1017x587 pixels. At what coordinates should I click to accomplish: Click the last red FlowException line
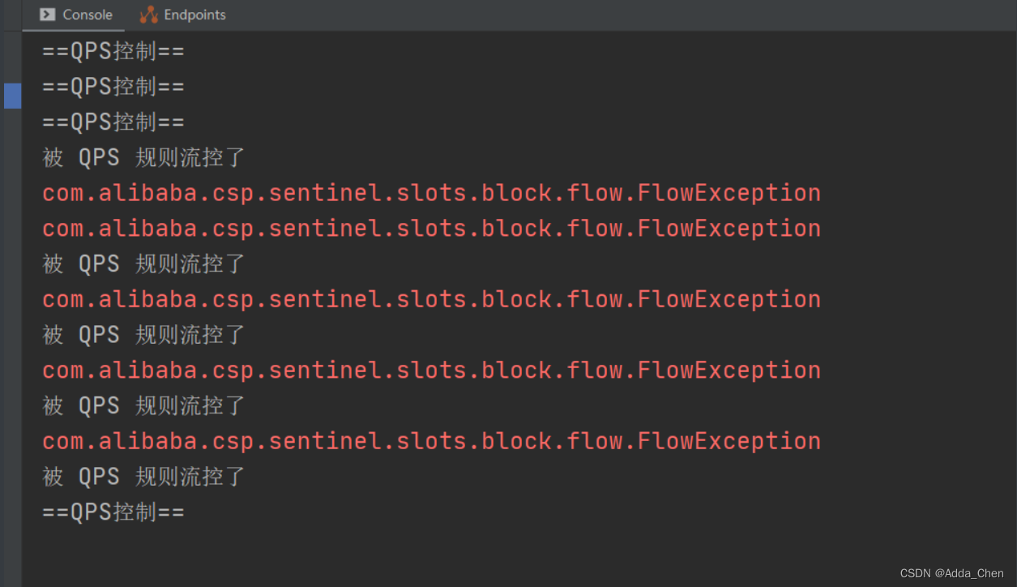click(432, 441)
